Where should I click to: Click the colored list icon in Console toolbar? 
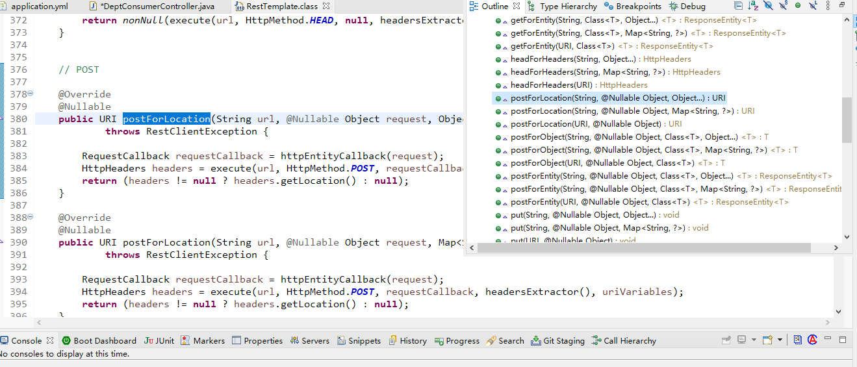tap(798, 340)
